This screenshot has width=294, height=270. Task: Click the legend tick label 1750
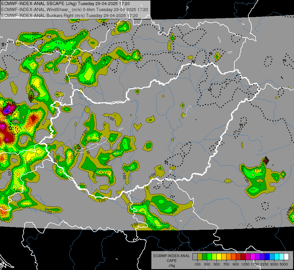coord(255,264)
